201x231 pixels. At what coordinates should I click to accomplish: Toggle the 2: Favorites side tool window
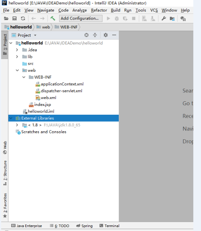[5, 205]
